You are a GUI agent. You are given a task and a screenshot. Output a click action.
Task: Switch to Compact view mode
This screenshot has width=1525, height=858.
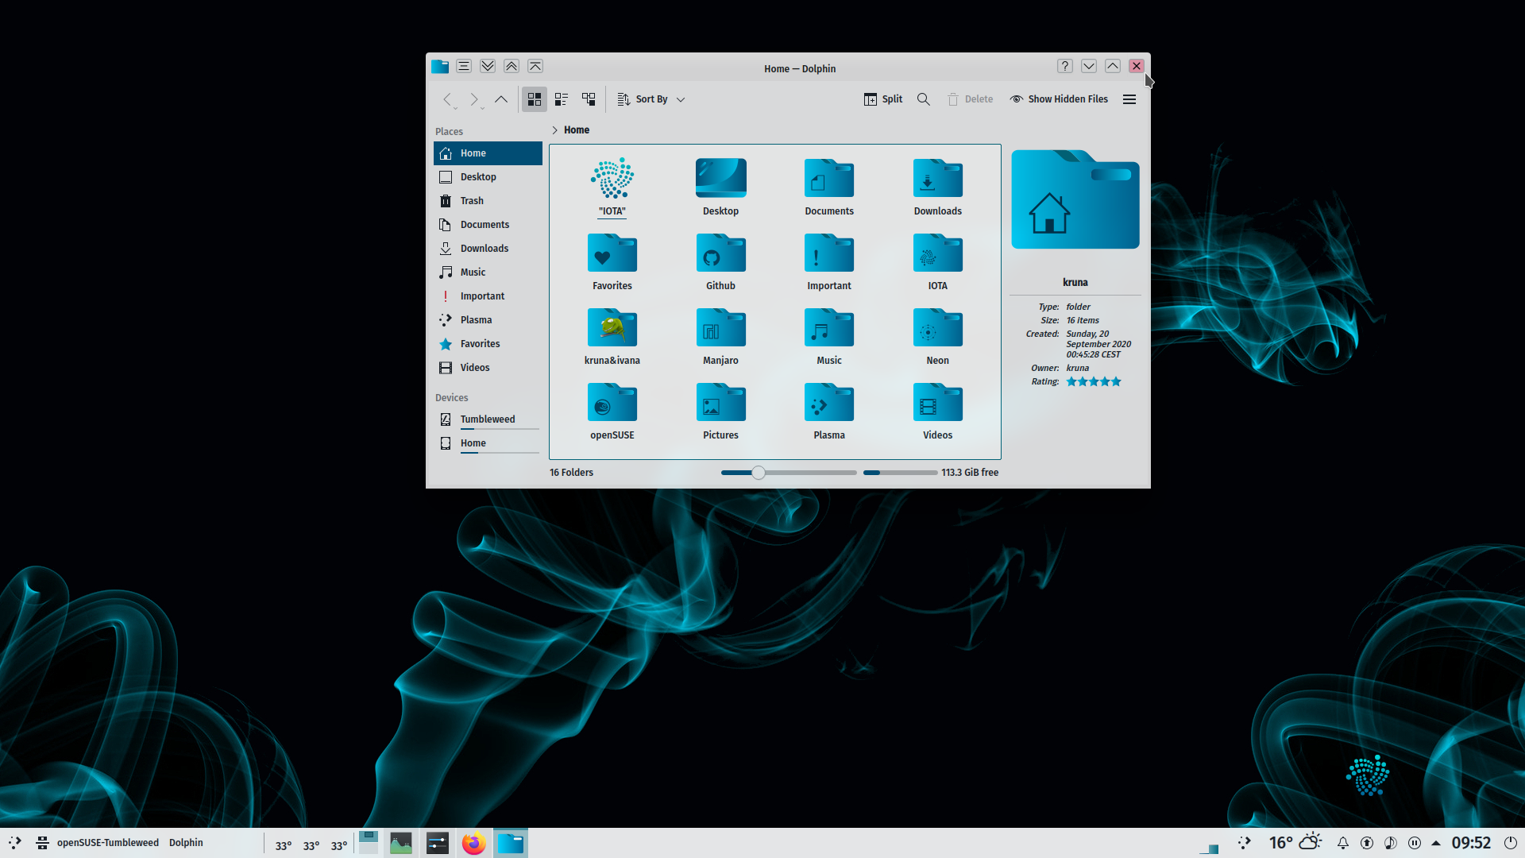coord(562,99)
